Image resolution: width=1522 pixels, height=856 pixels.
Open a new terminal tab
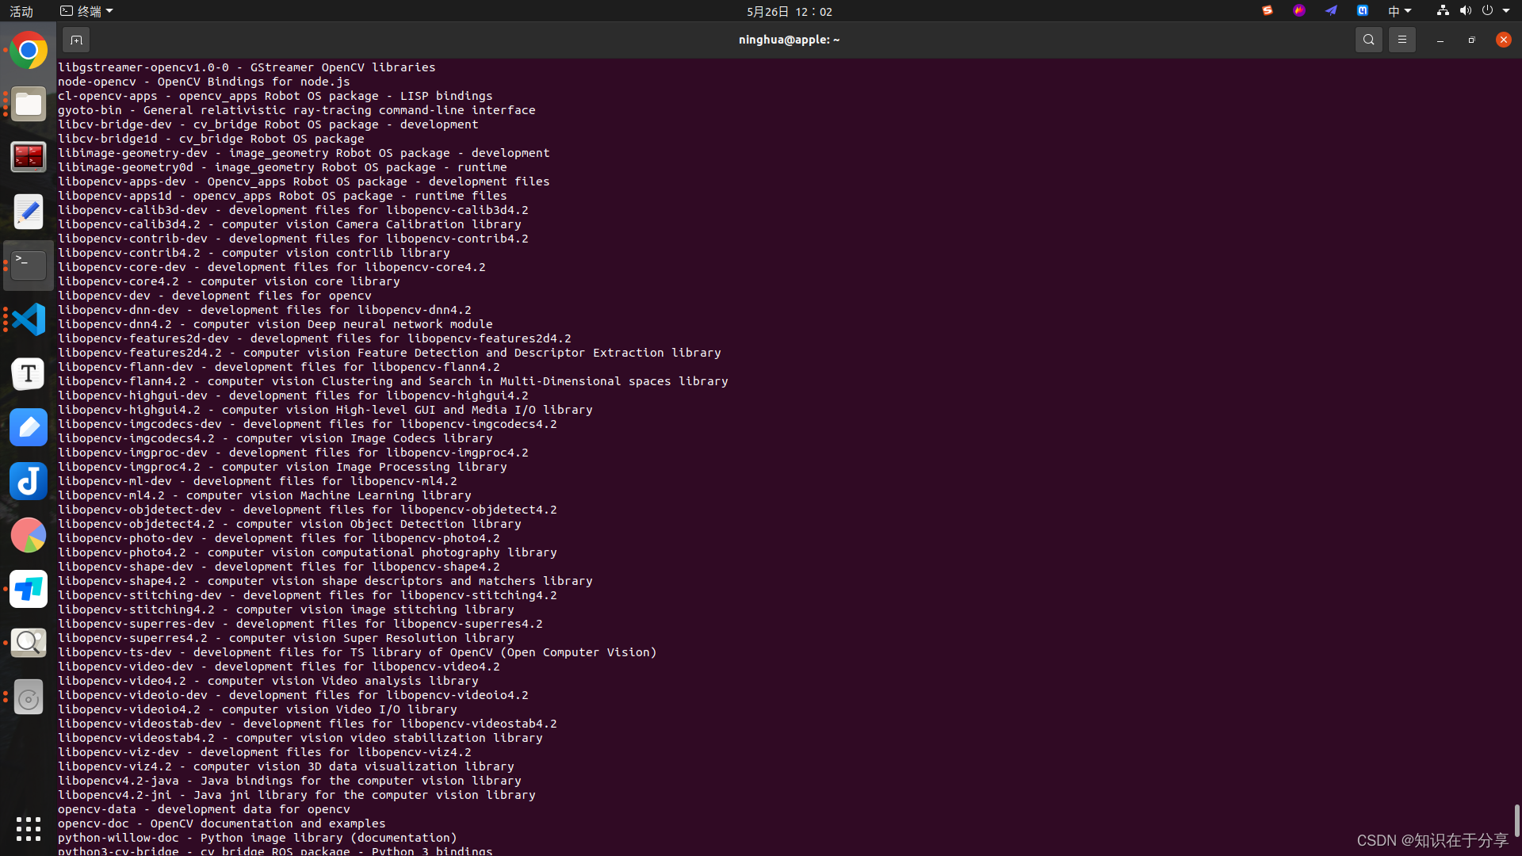coord(76,40)
